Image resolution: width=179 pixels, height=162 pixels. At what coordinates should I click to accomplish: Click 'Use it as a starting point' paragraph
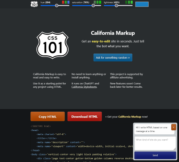49,85
